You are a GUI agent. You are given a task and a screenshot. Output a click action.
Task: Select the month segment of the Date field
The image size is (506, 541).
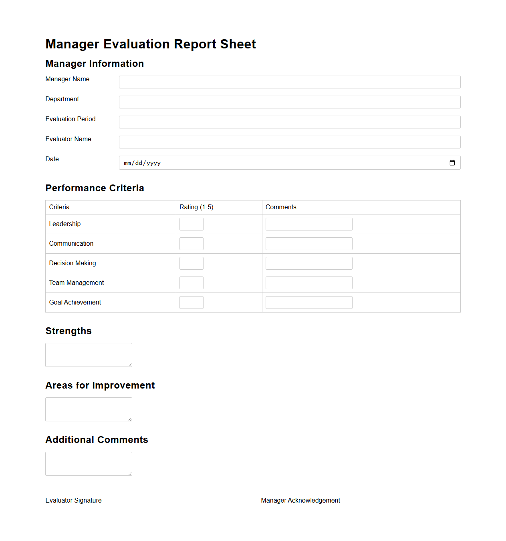pos(127,163)
